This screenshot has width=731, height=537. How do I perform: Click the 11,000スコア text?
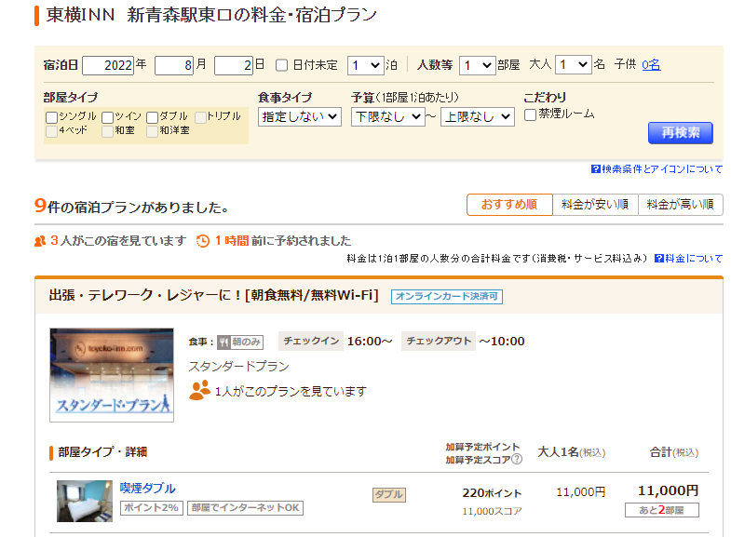tap(492, 511)
